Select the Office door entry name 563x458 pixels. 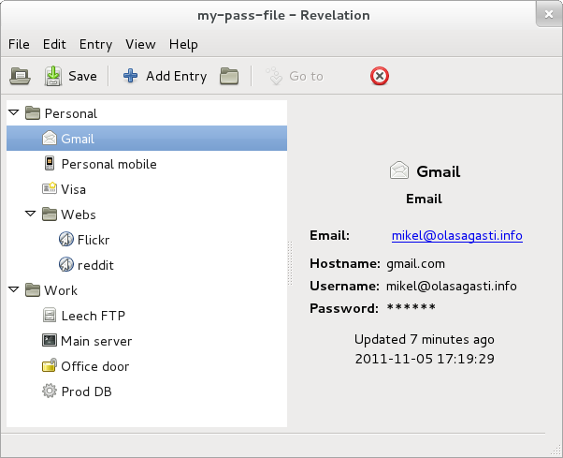pos(95,366)
